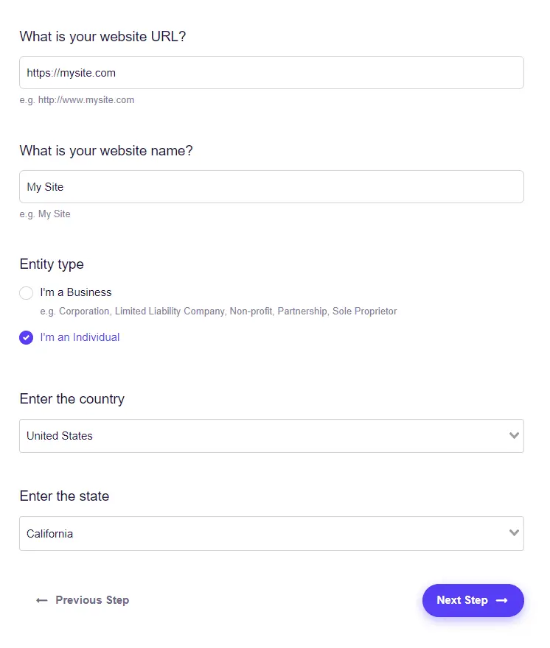Click the chevron arrow on the state selector
550x648 pixels.
coord(514,533)
